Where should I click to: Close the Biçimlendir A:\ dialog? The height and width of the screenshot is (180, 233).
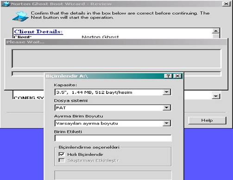click(x=177, y=76)
